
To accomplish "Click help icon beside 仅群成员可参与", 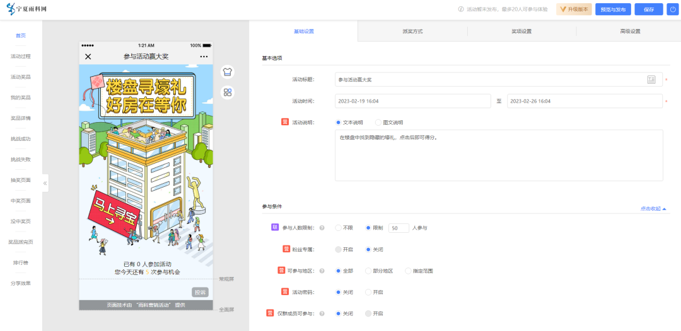I will (x=322, y=313).
